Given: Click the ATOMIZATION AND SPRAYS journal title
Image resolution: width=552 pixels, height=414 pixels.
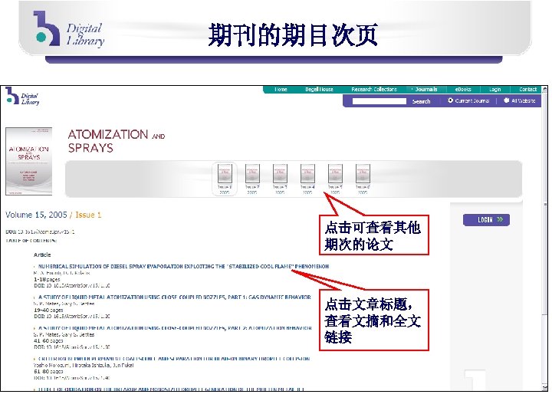Looking at the screenshot, I should (x=117, y=141).
